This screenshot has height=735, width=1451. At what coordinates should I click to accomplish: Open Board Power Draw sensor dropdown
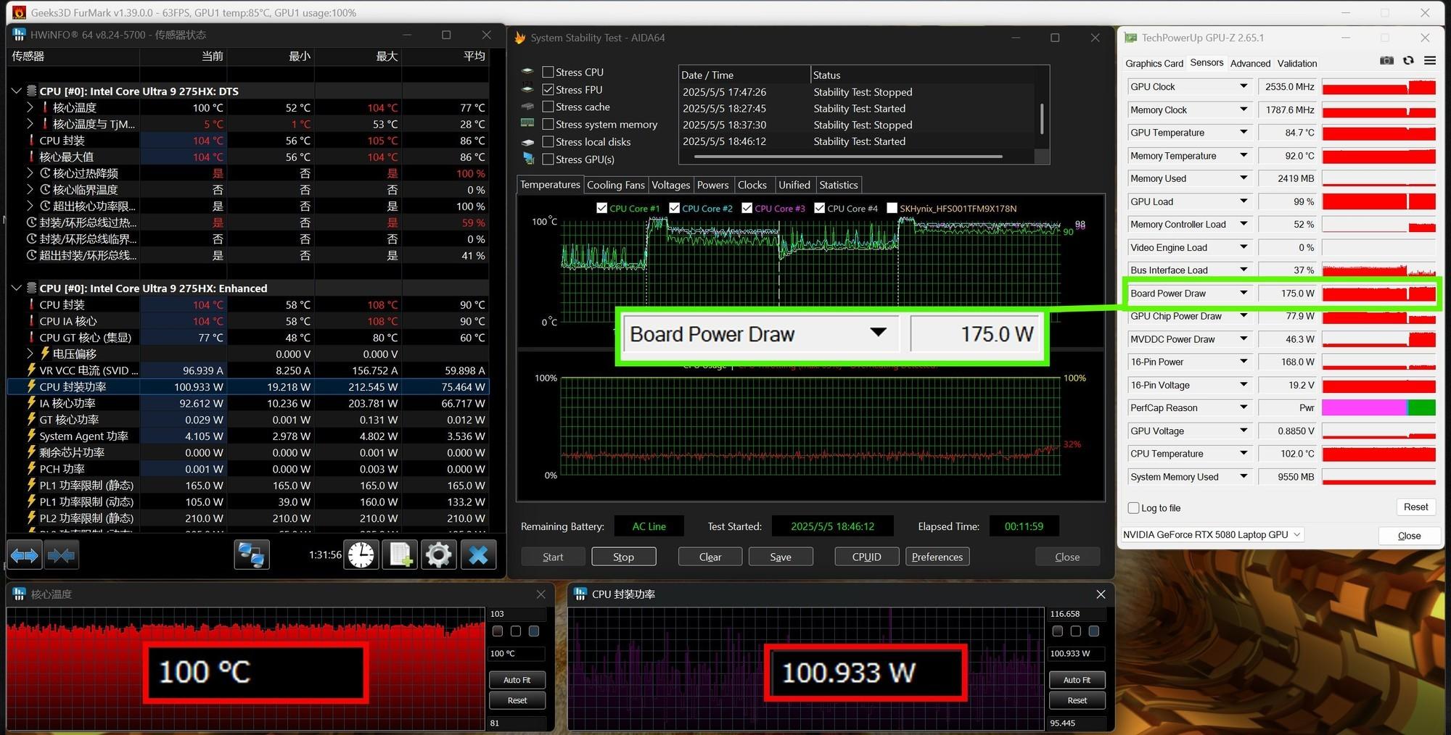coord(1244,293)
